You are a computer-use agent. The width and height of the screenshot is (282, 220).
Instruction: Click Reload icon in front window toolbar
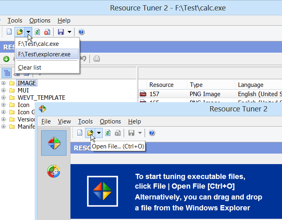click(x=108, y=133)
